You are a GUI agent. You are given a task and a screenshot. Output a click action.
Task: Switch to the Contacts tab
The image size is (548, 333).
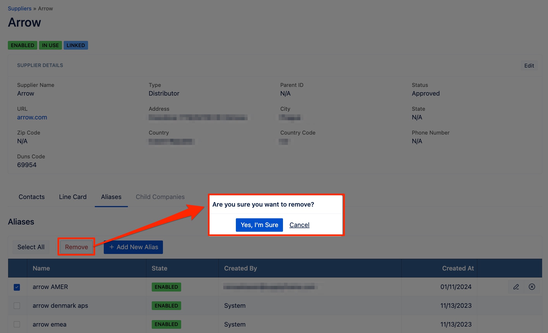point(32,197)
